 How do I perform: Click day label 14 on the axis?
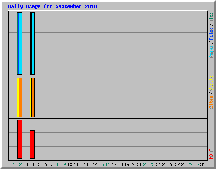coord(95,164)
